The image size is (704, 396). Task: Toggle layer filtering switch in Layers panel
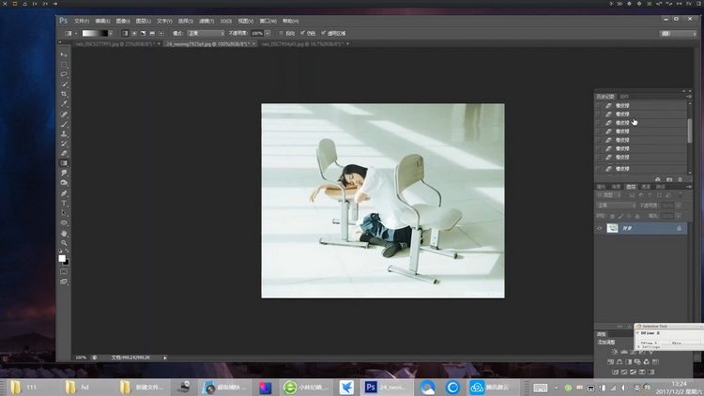pyautogui.click(x=681, y=194)
